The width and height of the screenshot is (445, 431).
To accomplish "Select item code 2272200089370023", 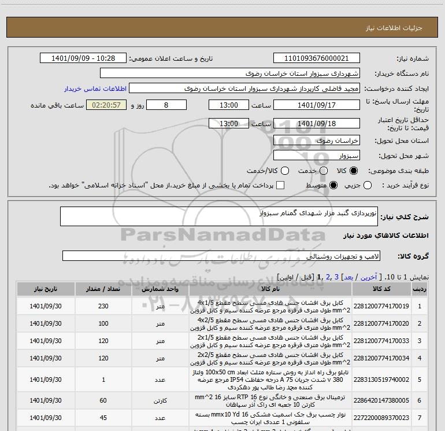I will point(381,418).
